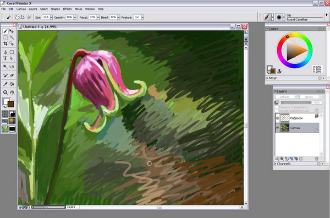Viewport: 330px width, 218px height.
Task: Expand the Channels panel
Action: (x=275, y=163)
